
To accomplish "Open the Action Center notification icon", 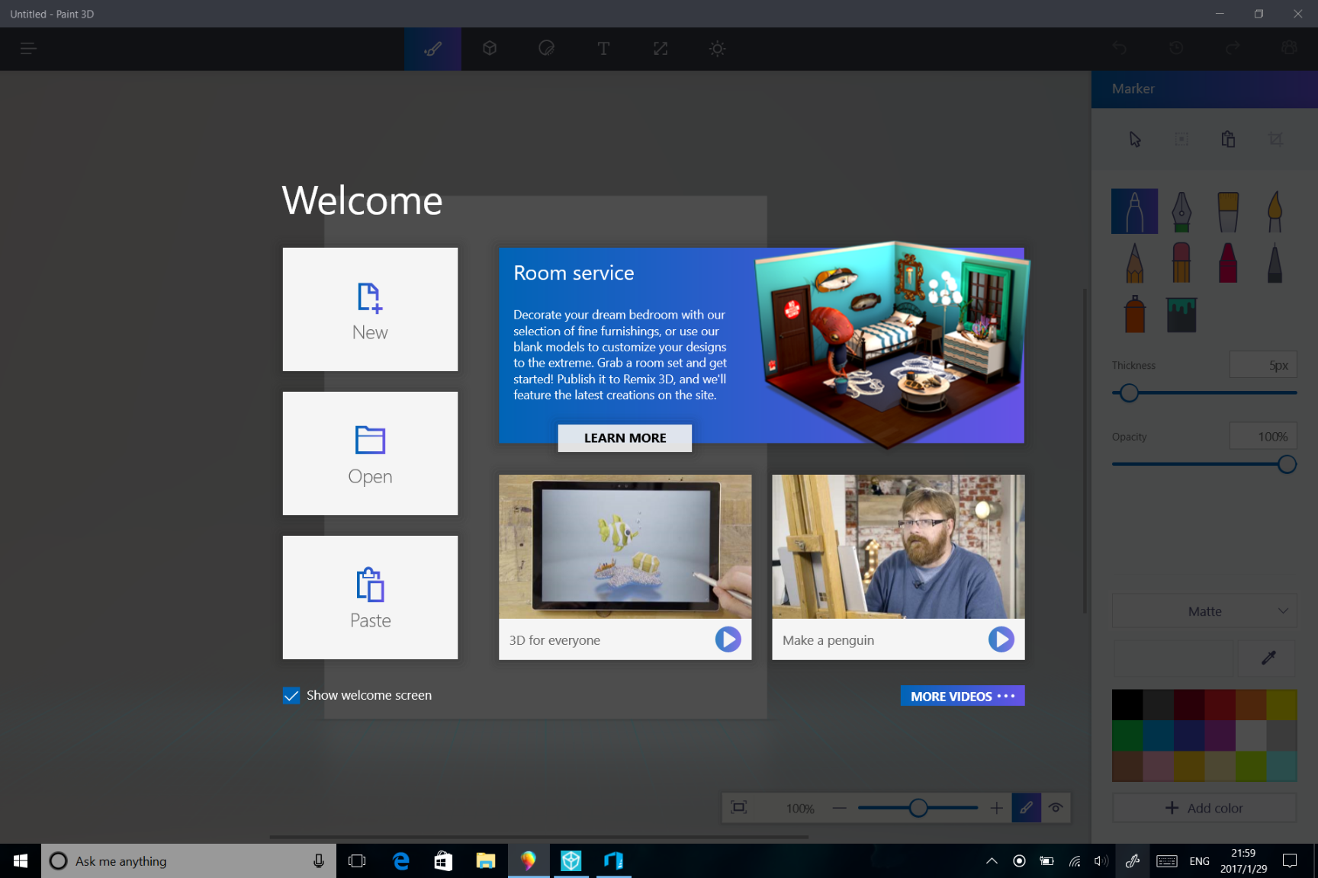I will [x=1290, y=860].
